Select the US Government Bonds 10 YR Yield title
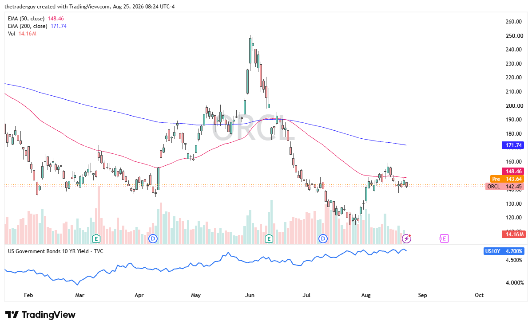The image size is (532, 328). point(56,251)
